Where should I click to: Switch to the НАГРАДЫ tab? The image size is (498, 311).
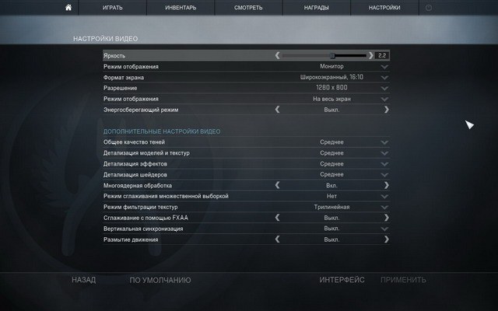317,8
